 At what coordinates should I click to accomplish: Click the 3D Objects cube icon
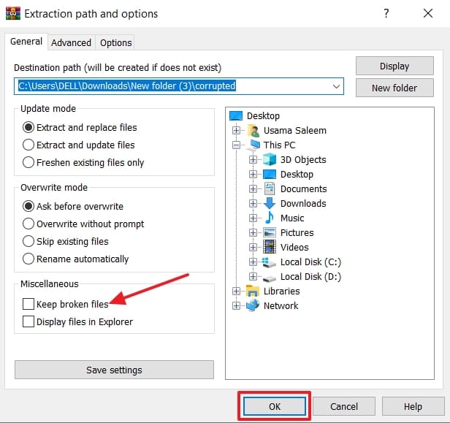point(270,159)
